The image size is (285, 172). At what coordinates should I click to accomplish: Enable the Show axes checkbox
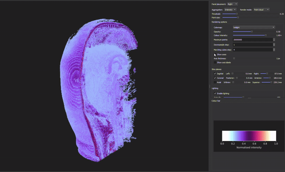click(215, 54)
